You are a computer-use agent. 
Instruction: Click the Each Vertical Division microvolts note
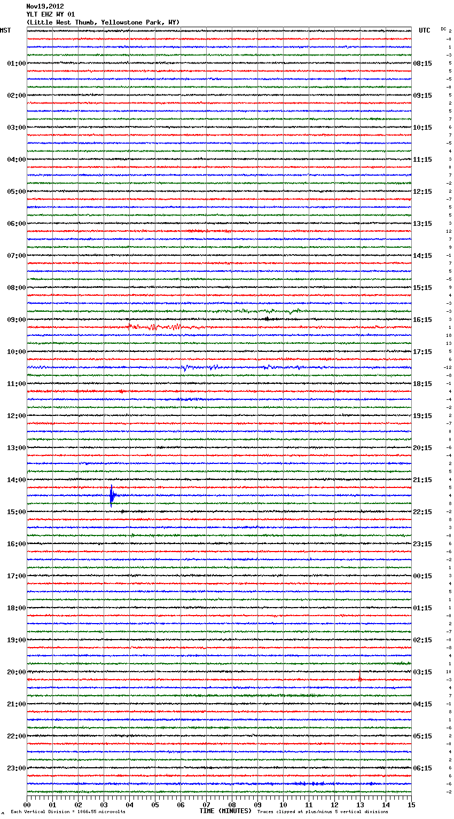click(68, 812)
